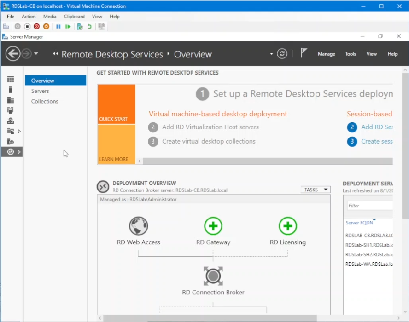Open the Clipboard menu
Image resolution: width=409 pixels, height=322 pixels.
pyautogui.click(x=74, y=16)
